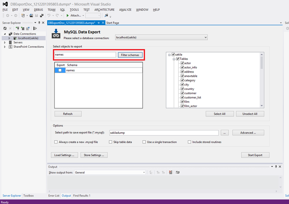Click the Refresh schemas button
Image resolution: width=289 pixels, height=204 pixels.
click(x=68, y=114)
